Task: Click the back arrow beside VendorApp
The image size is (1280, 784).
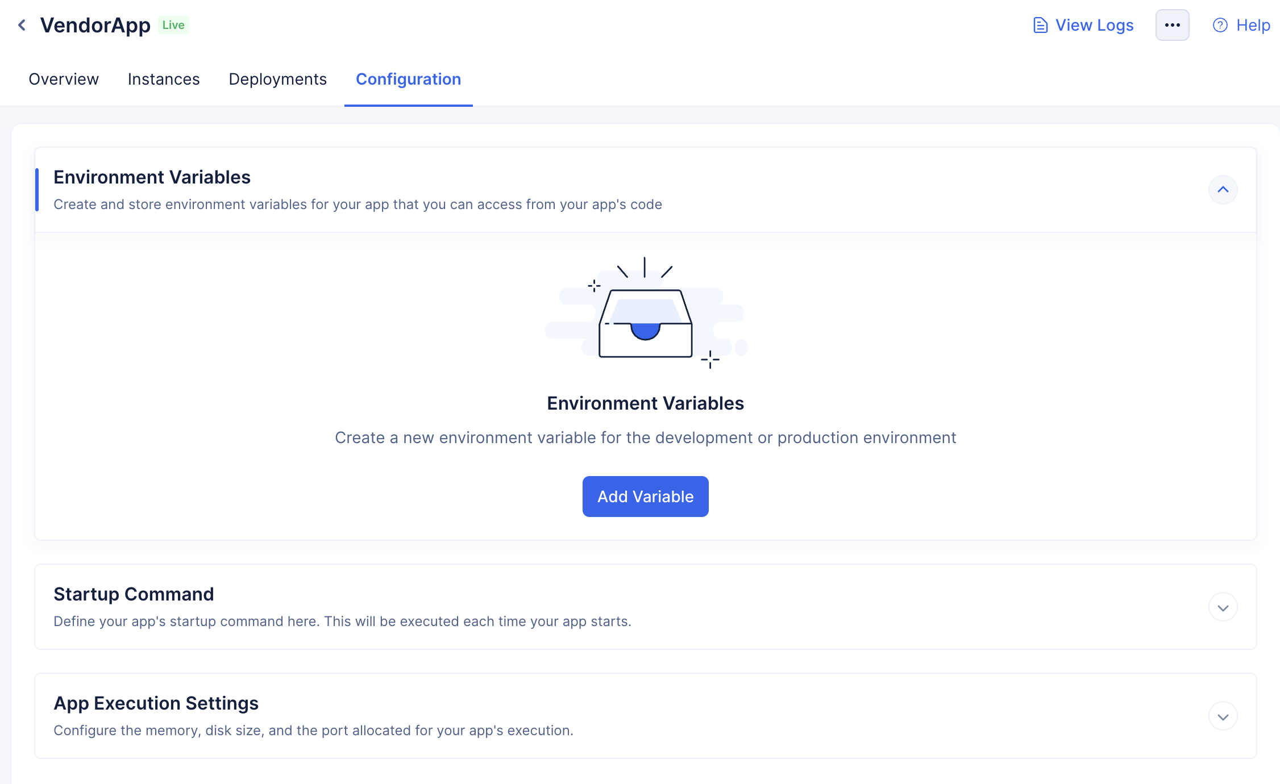Action: coord(22,25)
